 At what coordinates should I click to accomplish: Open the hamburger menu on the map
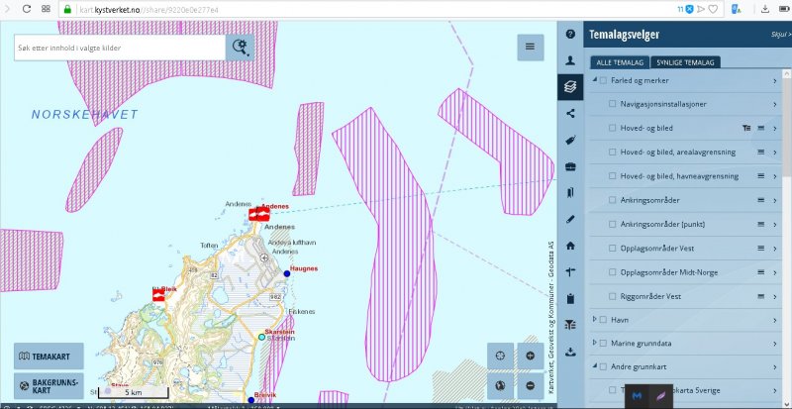pos(530,47)
